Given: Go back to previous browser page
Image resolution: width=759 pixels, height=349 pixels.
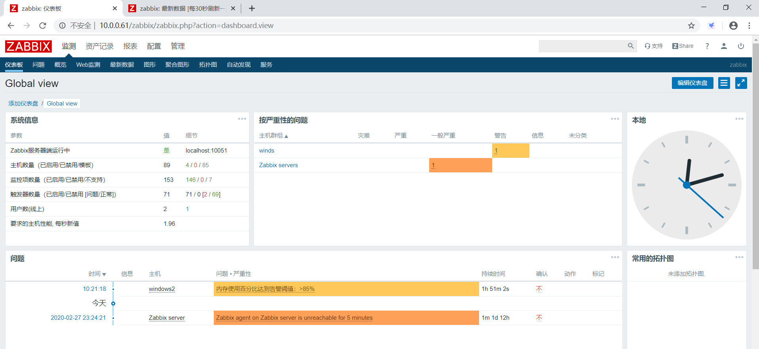Looking at the screenshot, I should (11, 26).
